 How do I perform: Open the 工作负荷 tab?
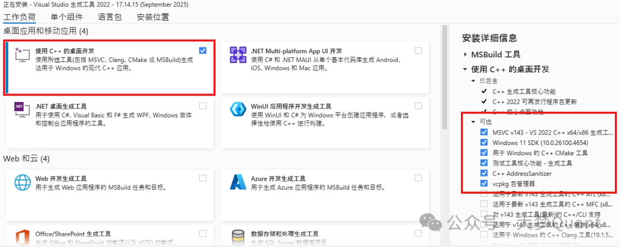click(x=20, y=17)
